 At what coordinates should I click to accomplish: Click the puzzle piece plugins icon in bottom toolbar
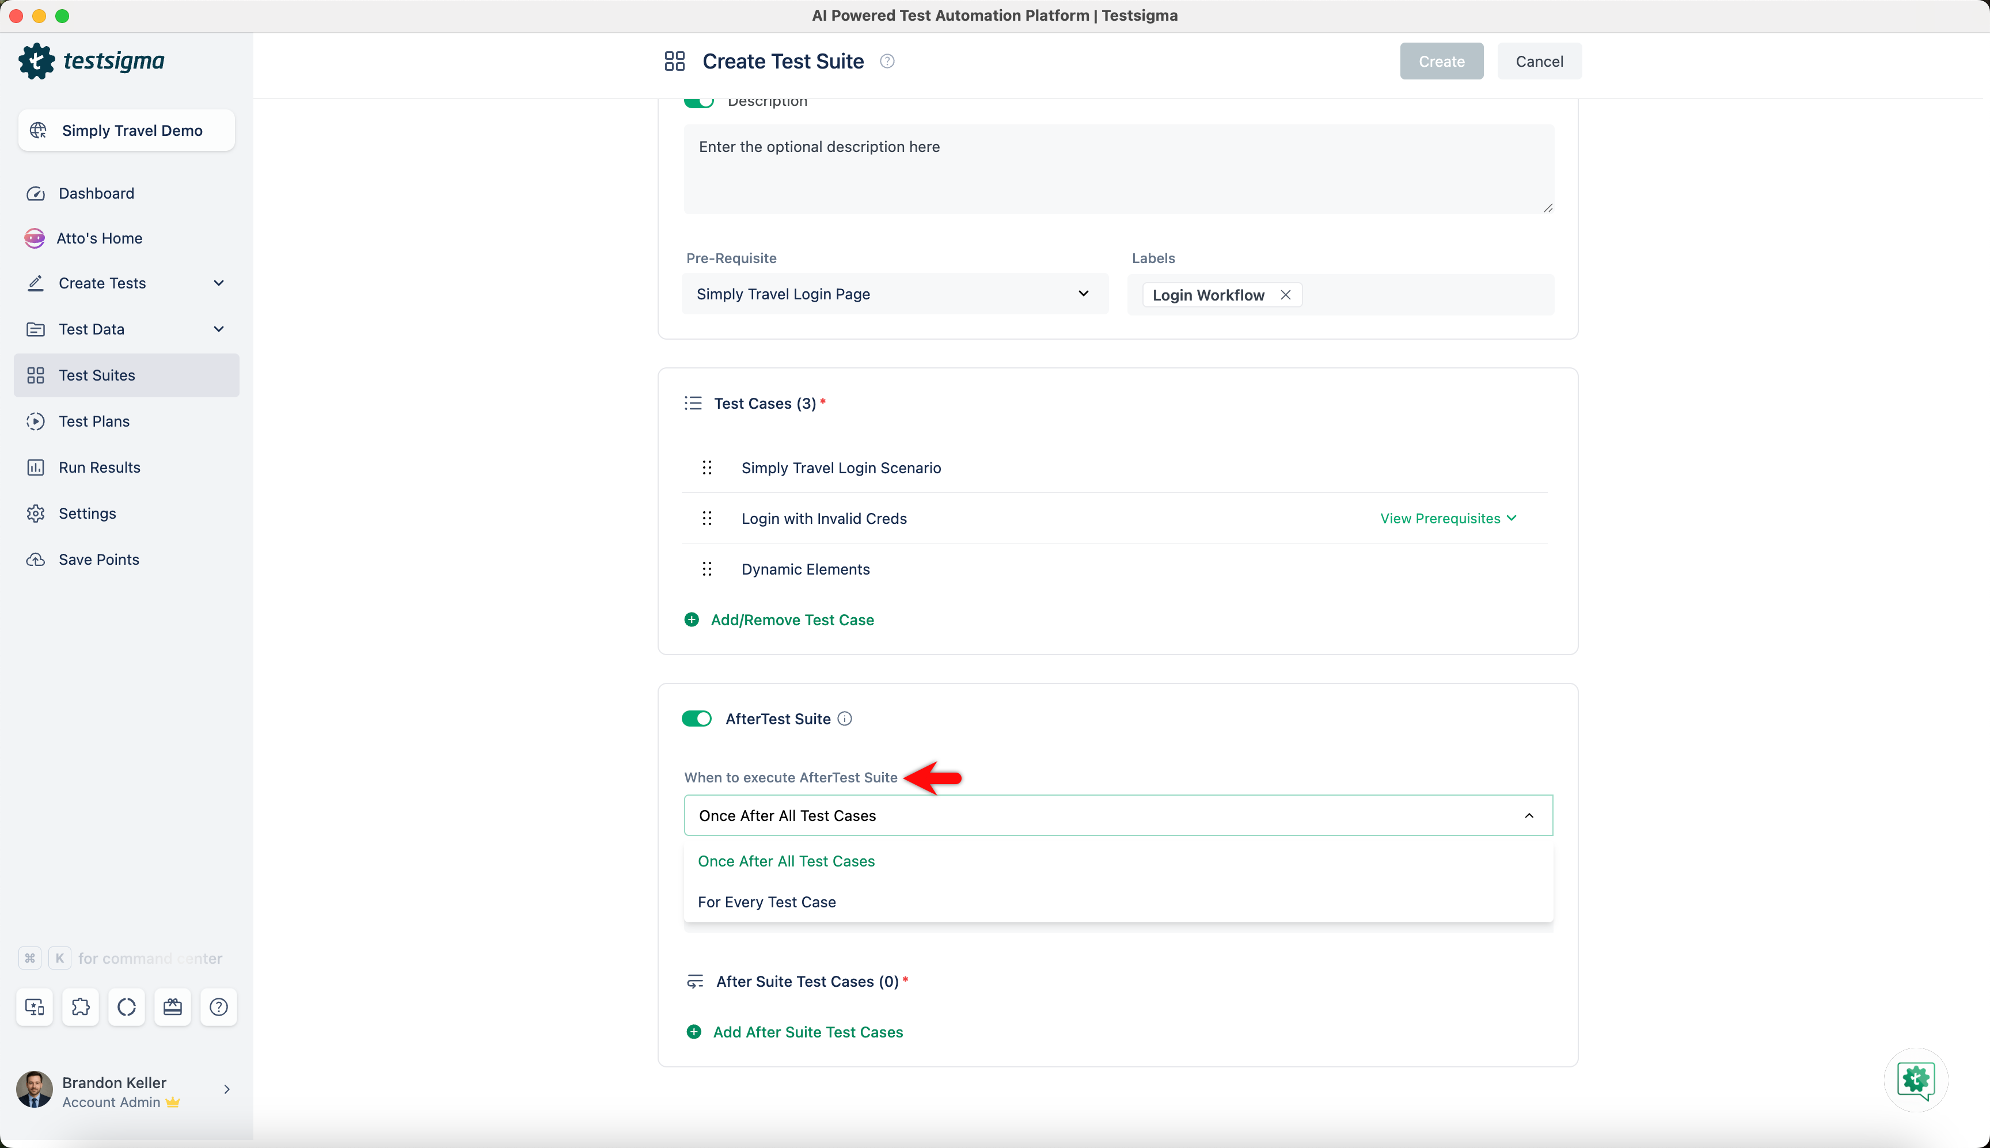[x=81, y=1007]
